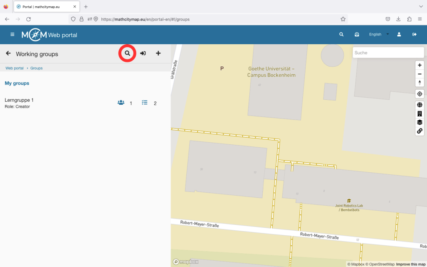Zoom out on the map
The image size is (427, 267).
pos(419,74)
